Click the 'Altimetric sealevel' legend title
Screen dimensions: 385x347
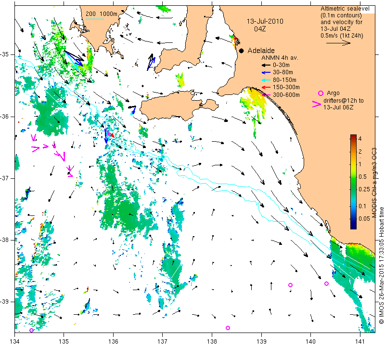click(x=345, y=9)
